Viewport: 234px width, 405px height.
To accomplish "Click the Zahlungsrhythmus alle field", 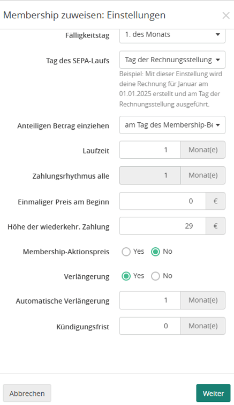I will click(x=150, y=175).
